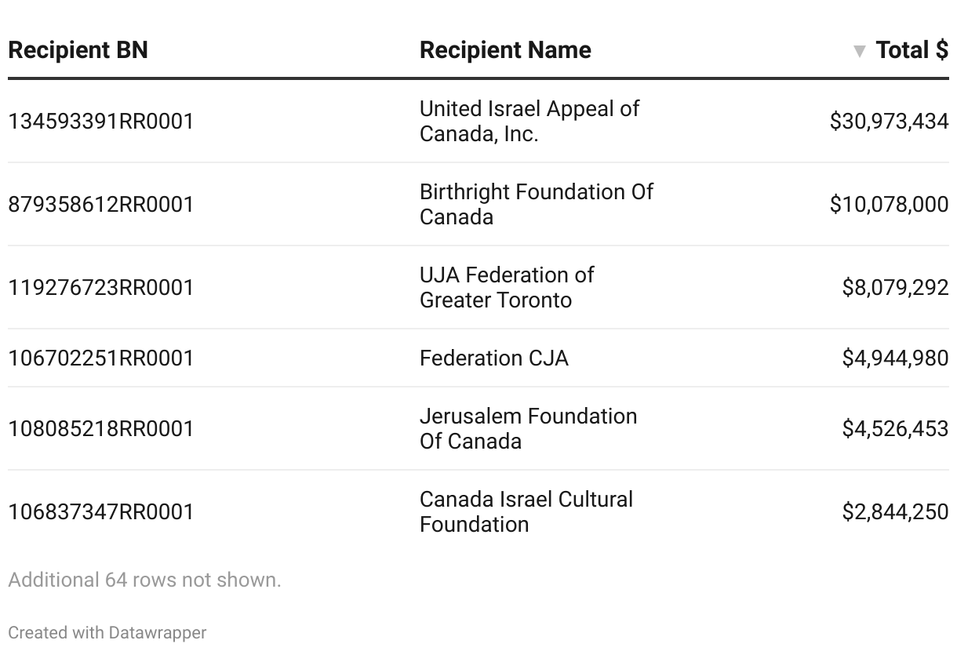
Task: Click business number 106837347RR0001
Action: tap(100, 512)
